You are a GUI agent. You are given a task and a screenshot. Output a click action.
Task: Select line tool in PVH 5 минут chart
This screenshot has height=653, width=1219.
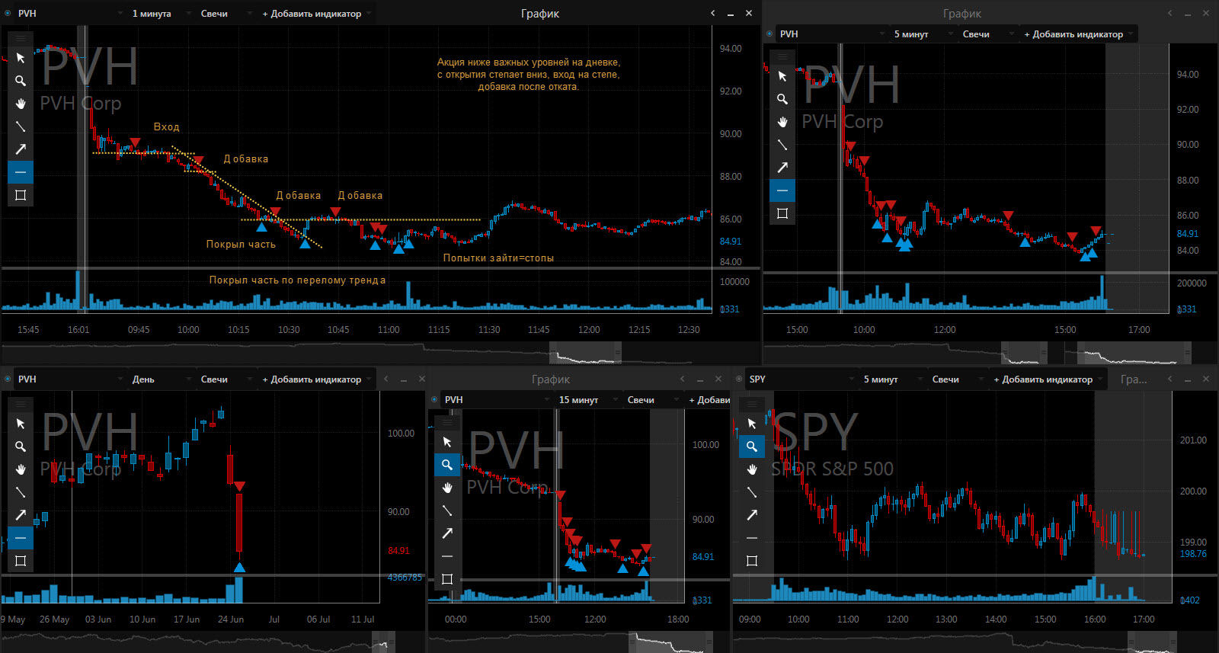782,145
